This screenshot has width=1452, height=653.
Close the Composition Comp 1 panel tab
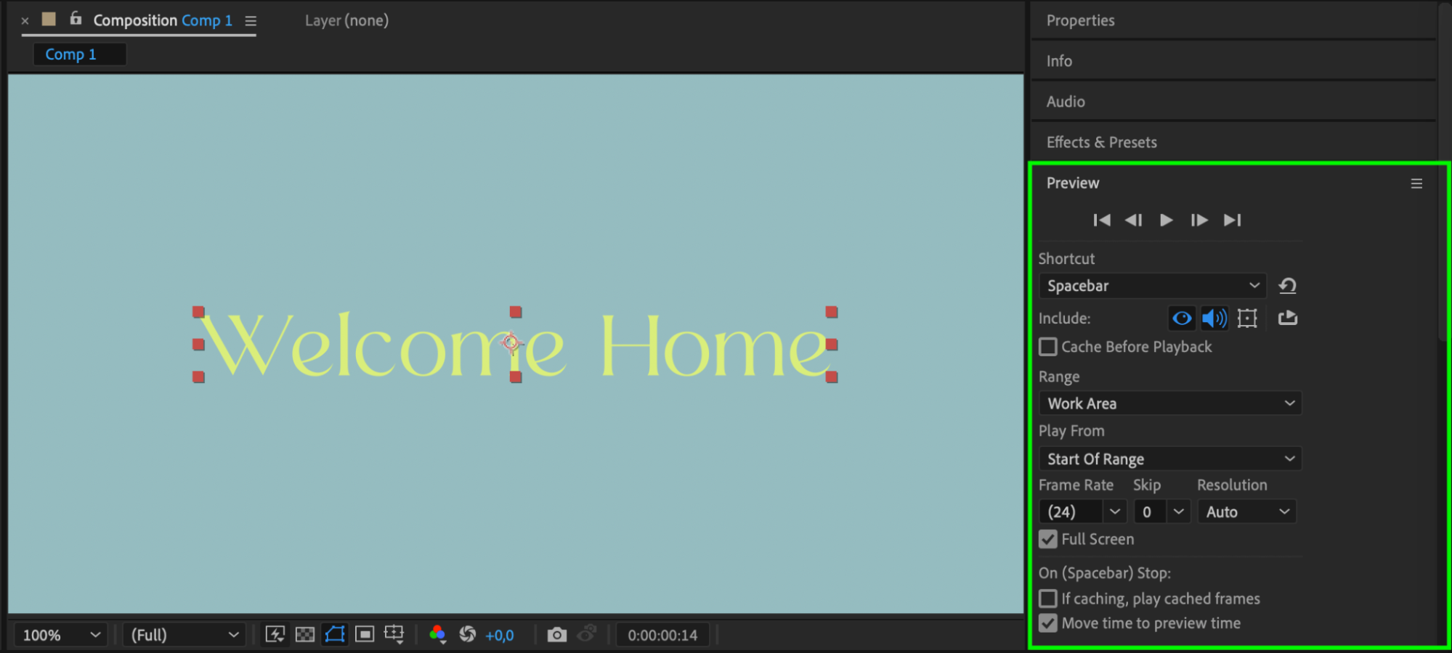pyautogui.click(x=25, y=21)
